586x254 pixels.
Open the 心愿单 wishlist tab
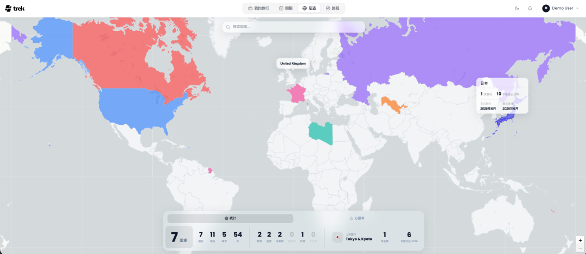coord(357,218)
